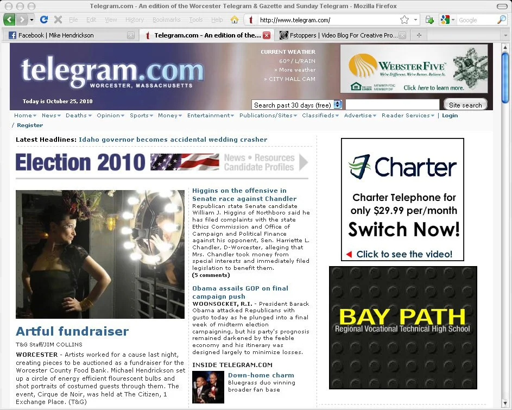Bookmark this page with the star icon

(x=404, y=20)
